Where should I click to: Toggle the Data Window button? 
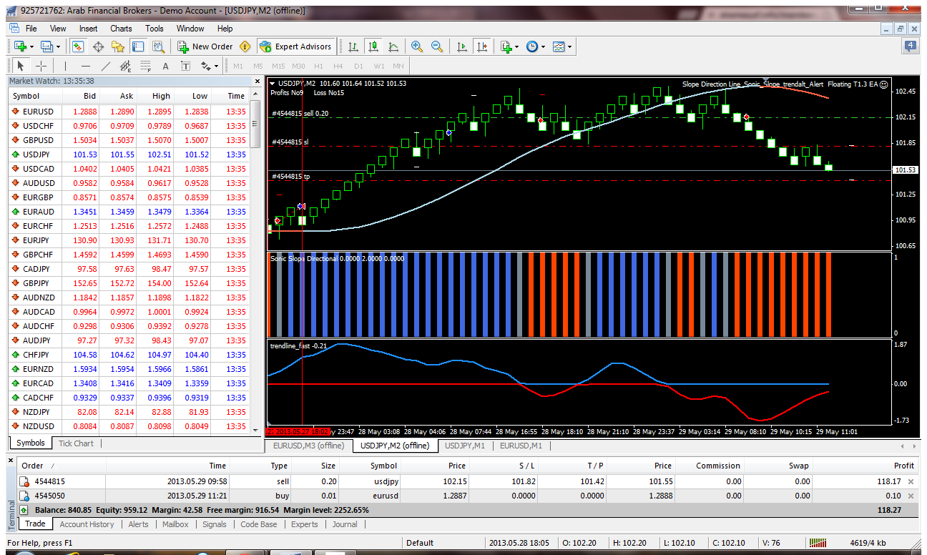click(98, 46)
